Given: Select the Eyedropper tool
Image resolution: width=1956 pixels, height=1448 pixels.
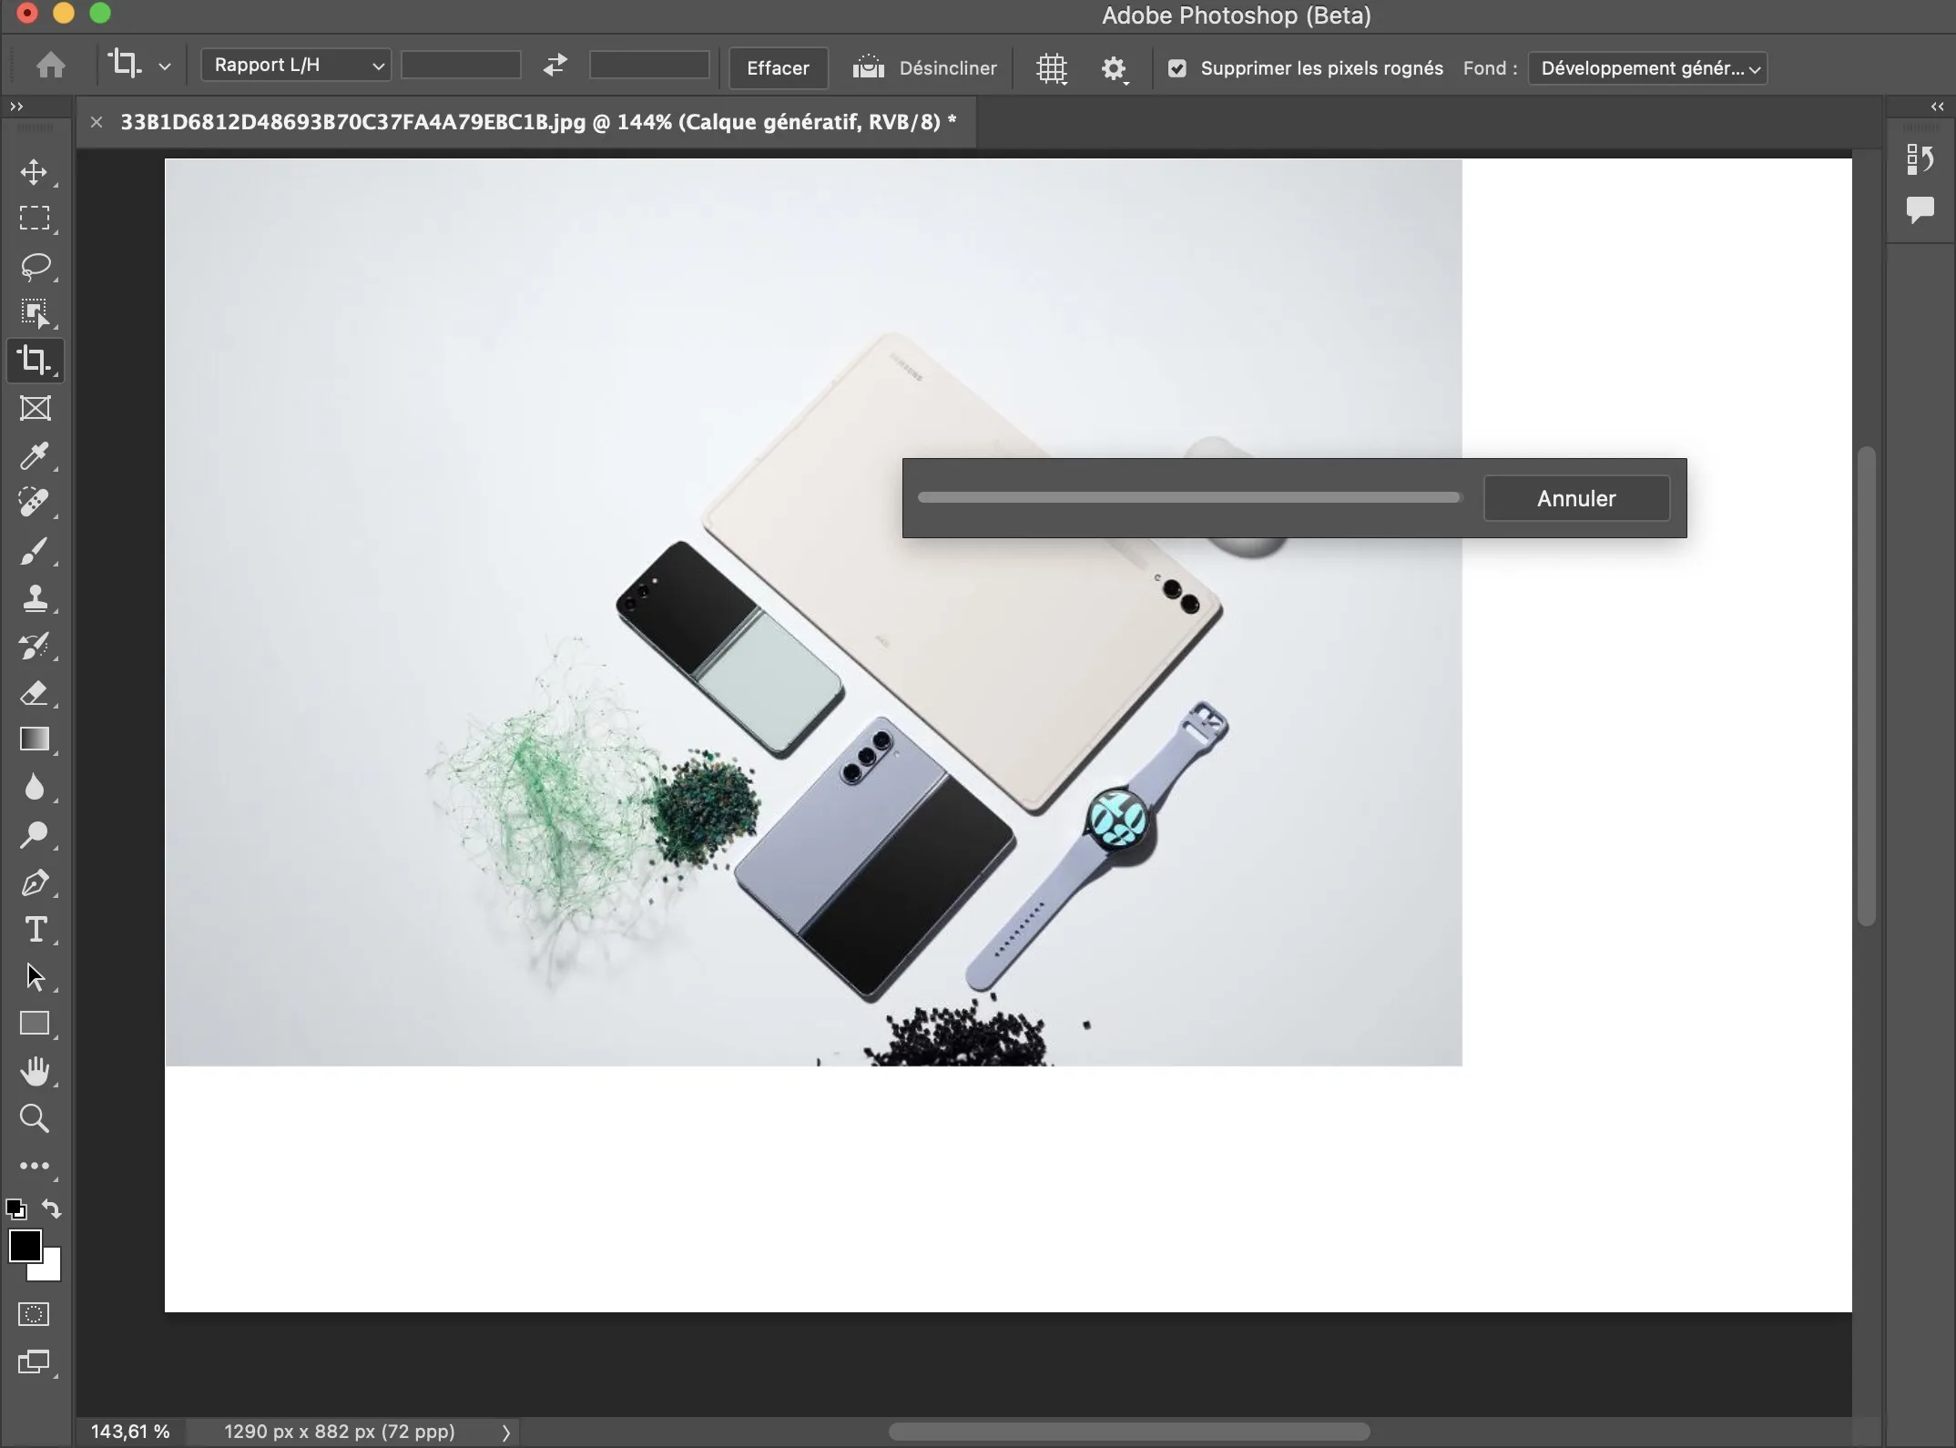Looking at the screenshot, I should 35,455.
